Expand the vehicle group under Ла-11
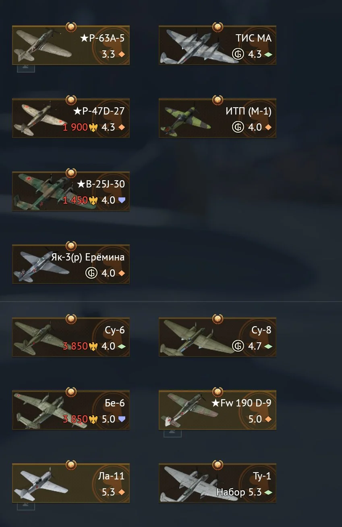The height and width of the screenshot is (527, 342). [26, 506]
